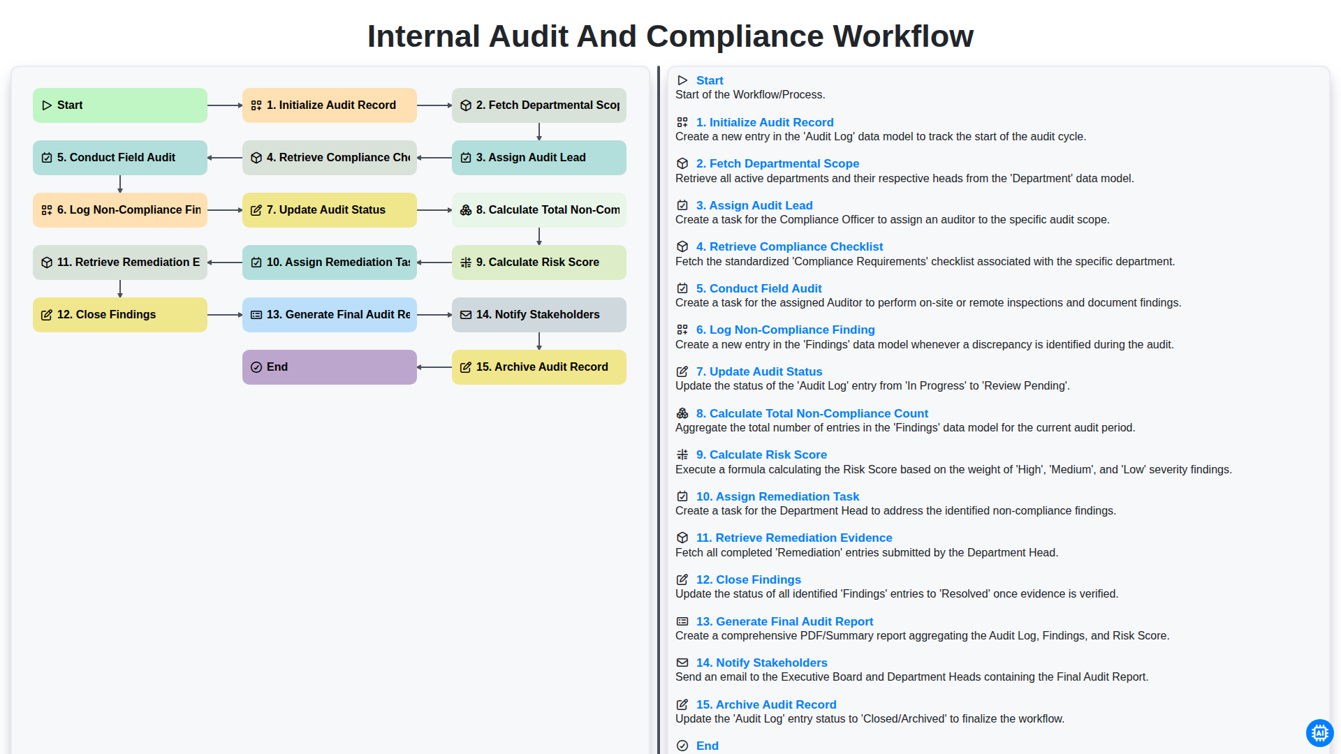This screenshot has height=754, width=1341.
Task: Open the 7. Update Audit Status link
Action: (759, 371)
